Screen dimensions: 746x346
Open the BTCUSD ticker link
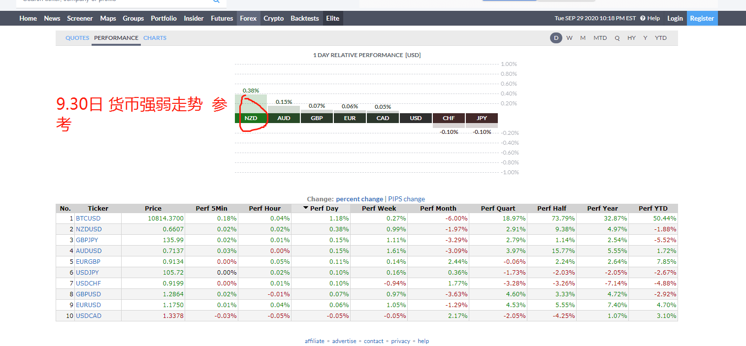(88, 218)
